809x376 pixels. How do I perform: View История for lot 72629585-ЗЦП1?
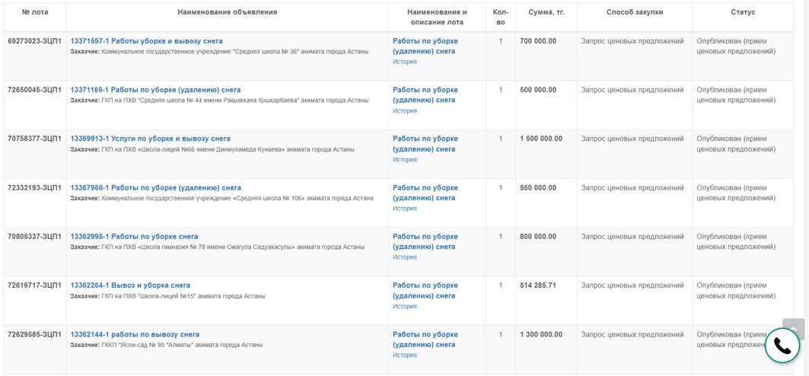405,355
